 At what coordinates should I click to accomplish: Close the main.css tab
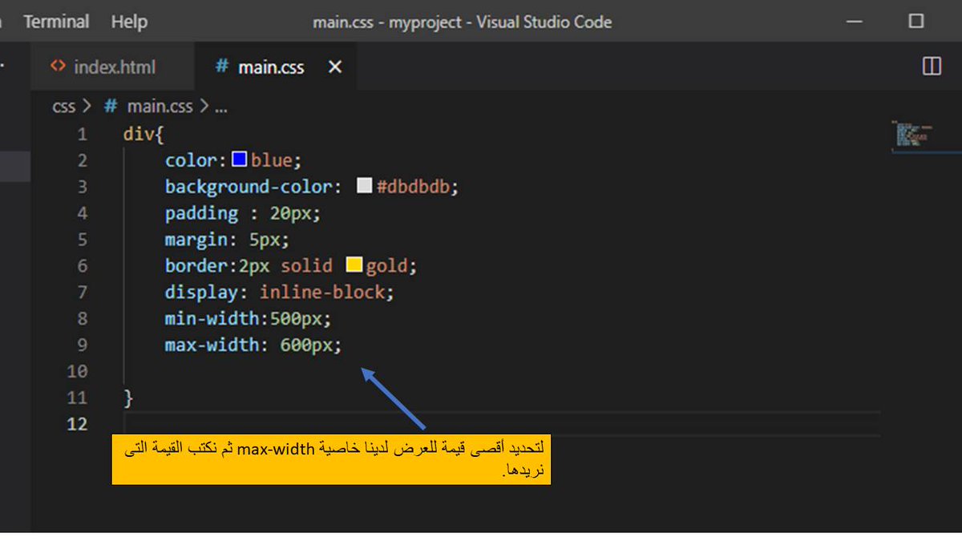[335, 67]
